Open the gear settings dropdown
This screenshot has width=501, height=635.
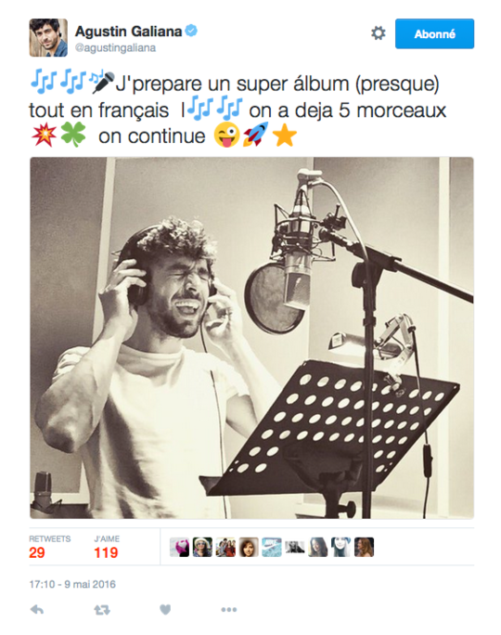pos(379,33)
